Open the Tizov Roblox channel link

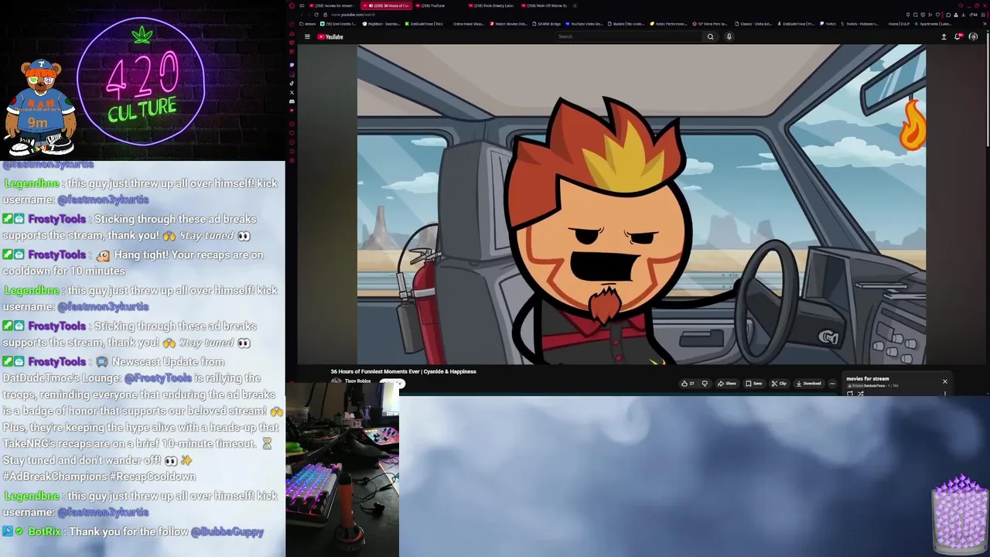(357, 381)
